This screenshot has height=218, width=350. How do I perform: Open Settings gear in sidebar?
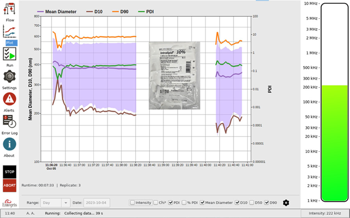pyautogui.click(x=10, y=77)
